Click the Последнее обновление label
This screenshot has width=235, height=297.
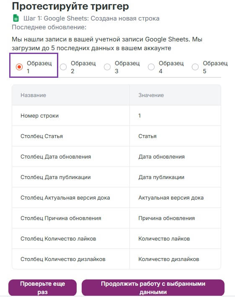coord(49,27)
